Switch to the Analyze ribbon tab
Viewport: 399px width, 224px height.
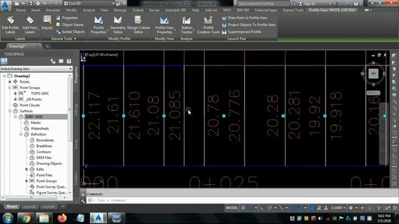click(89, 10)
